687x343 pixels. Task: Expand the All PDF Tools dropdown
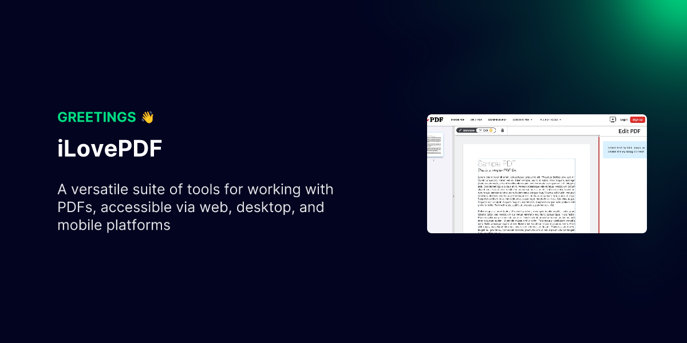coord(551,119)
